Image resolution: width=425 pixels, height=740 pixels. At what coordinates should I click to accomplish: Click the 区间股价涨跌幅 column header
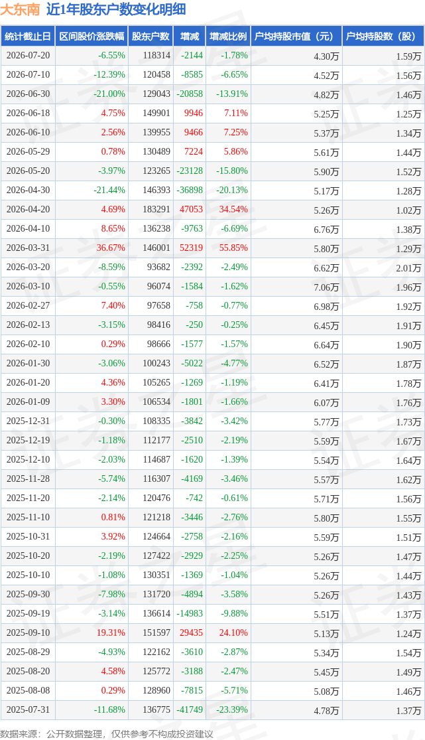91,37
